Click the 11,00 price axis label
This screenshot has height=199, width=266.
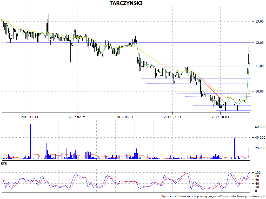(x=260, y=66)
